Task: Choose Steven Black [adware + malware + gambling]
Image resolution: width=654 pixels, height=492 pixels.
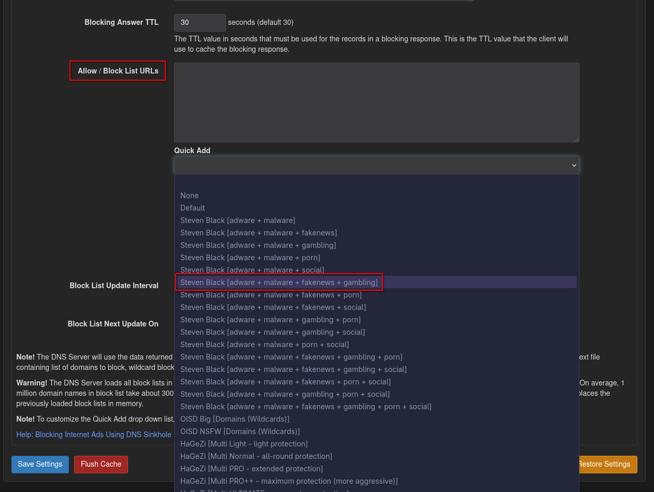Action: (x=377, y=245)
